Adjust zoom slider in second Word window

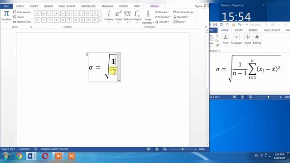pos(268,97)
